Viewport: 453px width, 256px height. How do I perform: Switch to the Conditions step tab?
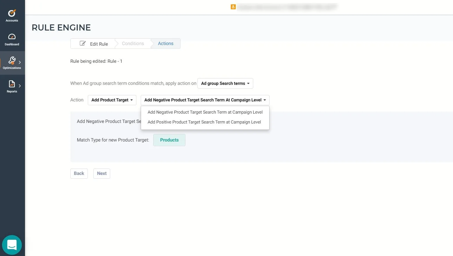133,44
